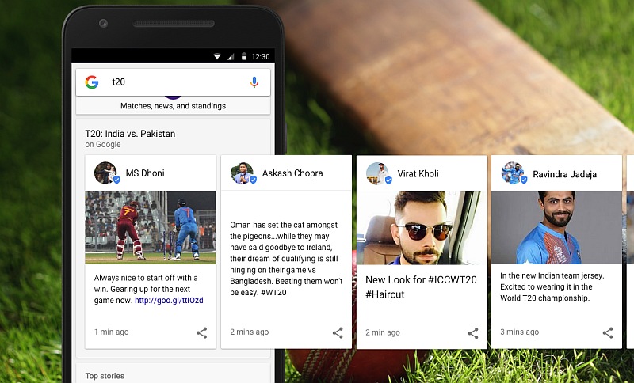Screen dimensions: 634x383
Task: Tap the microphone voice search icon
Action: coord(254,82)
